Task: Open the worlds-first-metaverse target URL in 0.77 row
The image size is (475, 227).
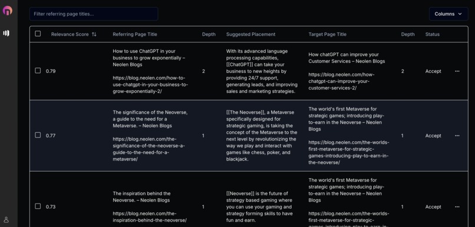Action: click(349, 152)
